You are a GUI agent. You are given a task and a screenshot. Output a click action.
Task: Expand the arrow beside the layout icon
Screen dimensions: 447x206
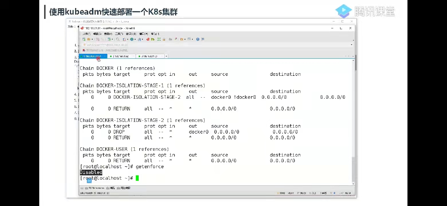[192, 39]
